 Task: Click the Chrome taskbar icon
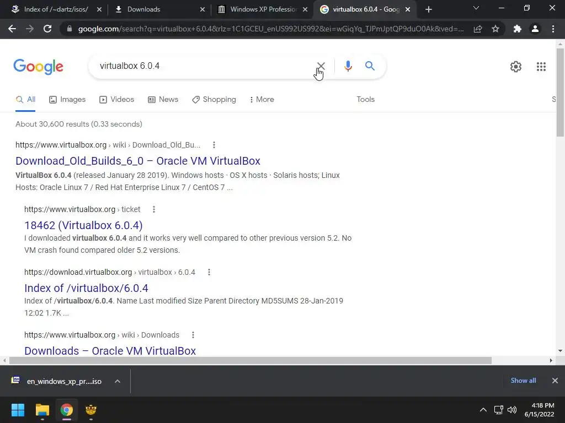pos(67,410)
